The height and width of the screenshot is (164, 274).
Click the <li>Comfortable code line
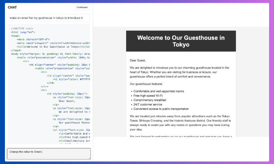pyautogui.click(x=74, y=133)
